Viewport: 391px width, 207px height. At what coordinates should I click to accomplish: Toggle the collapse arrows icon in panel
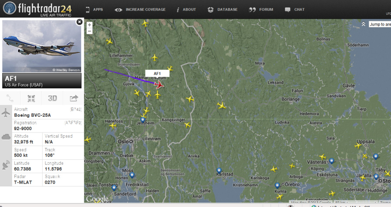31,98
